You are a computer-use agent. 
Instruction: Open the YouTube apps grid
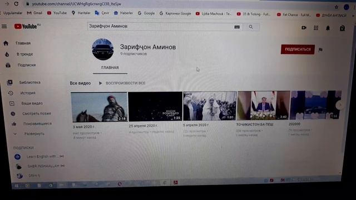tap(316, 28)
